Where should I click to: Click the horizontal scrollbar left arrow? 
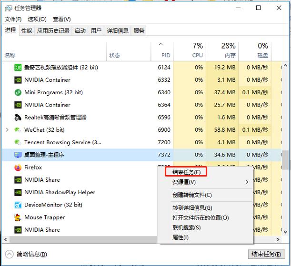6,239
